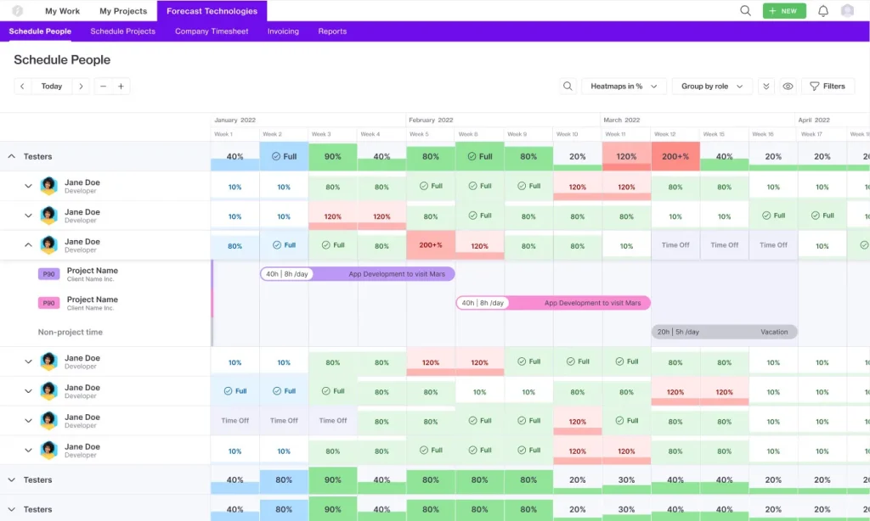Open the Group by role dropdown
Viewport: 870px width, 521px height.
click(x=712, y=87)
